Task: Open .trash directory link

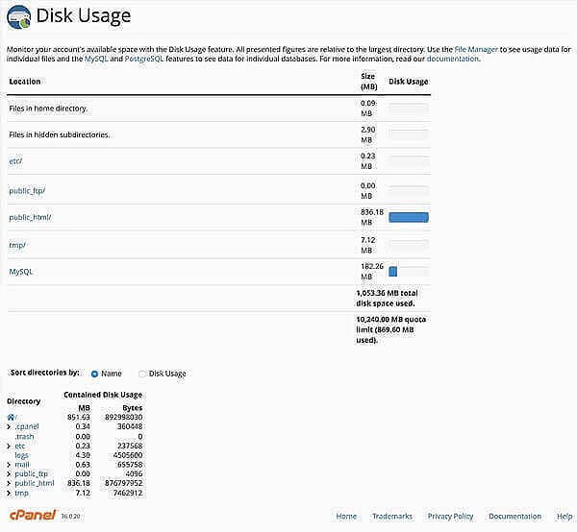Action: (x=24, y=436)
